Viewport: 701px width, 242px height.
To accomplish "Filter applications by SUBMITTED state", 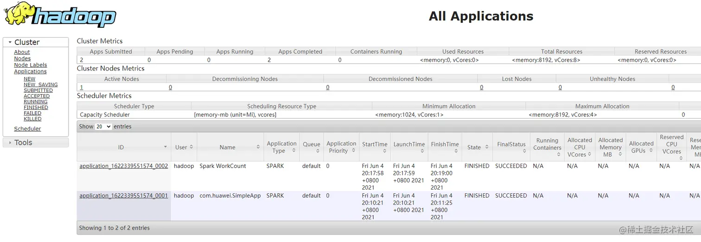I will (x=38, y=90).
